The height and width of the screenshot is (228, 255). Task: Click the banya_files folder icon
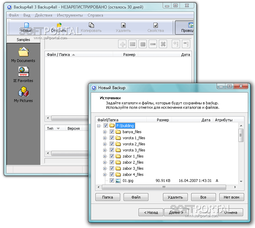[118, 131]
